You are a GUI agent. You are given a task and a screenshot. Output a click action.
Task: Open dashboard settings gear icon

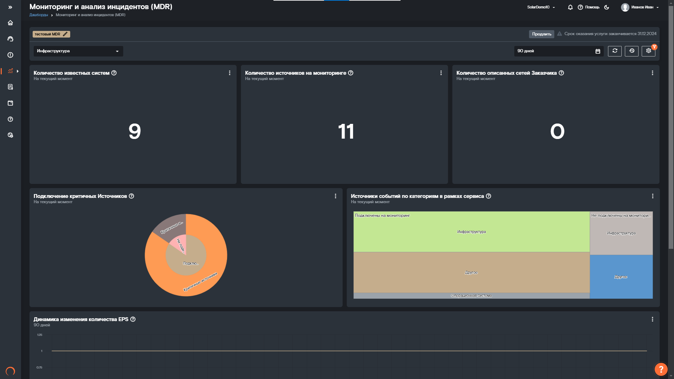[648, 51]
